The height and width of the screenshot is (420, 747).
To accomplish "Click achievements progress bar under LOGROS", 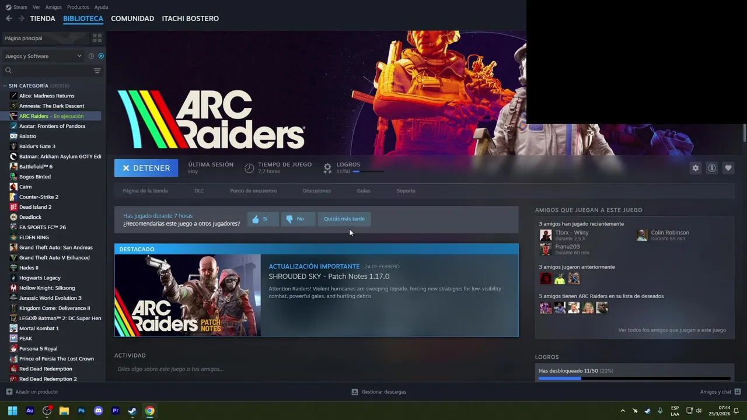I will pos(368,171).
